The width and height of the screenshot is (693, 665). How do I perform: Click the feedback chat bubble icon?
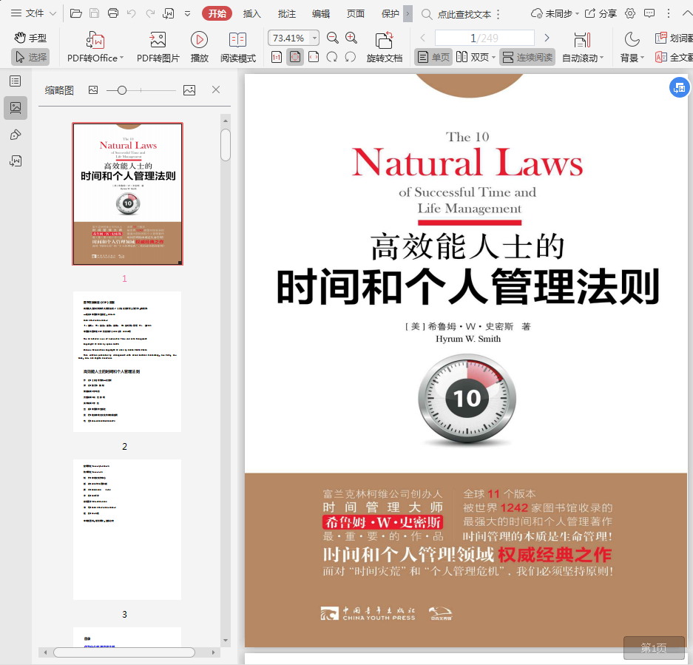click(649, 13)
